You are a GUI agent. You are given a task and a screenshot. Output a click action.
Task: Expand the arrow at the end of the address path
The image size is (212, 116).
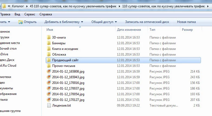coord(208,6)
